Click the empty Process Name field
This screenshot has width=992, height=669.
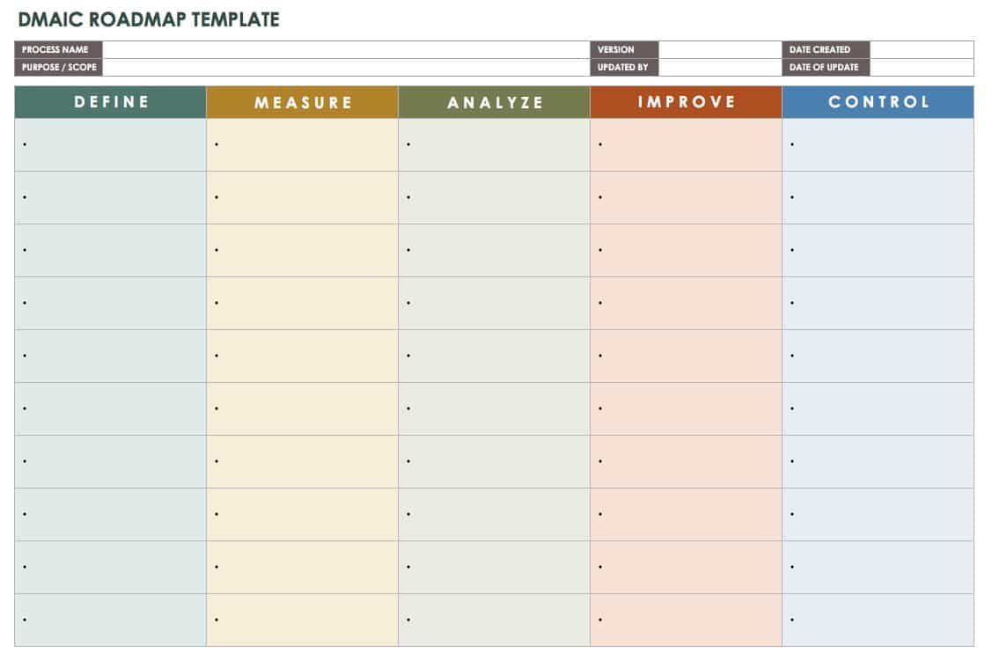click(x=346, y=50)
